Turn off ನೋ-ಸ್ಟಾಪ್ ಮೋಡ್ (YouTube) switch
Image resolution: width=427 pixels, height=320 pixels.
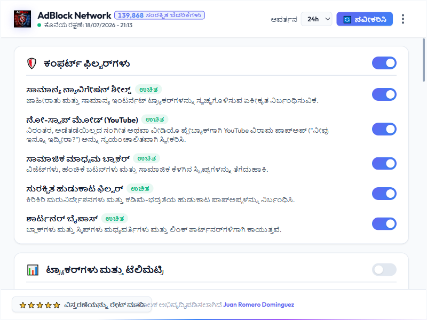[384, 129]
